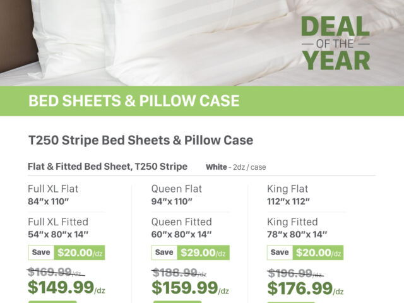Click the White 2dz per case label
404x303 pixels.
click(235, 167)
